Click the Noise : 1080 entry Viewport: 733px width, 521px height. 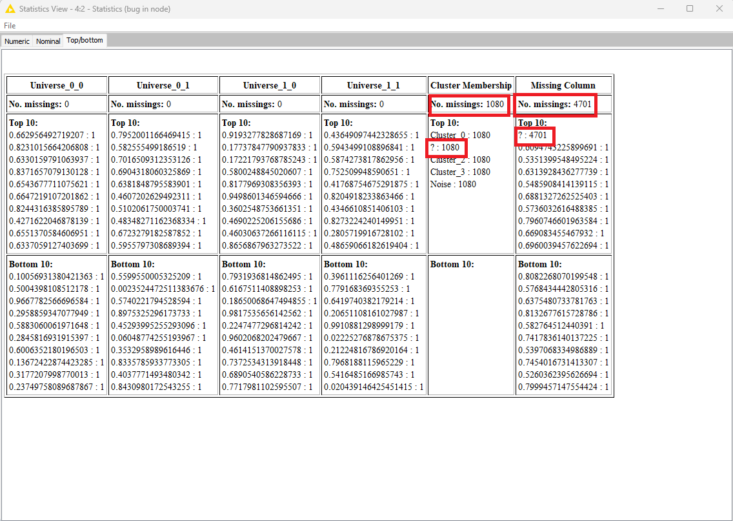pos(453,185)
